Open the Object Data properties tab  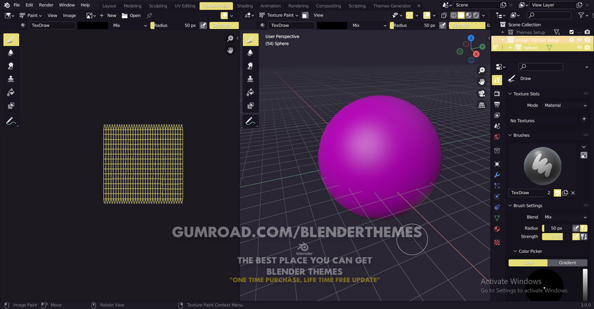[497, 218]
